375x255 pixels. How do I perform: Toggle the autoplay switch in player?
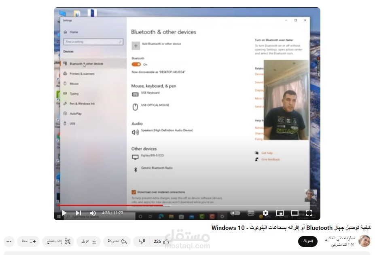tap(235, 213)
